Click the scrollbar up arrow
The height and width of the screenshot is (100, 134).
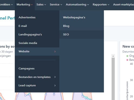coord(113,56)
